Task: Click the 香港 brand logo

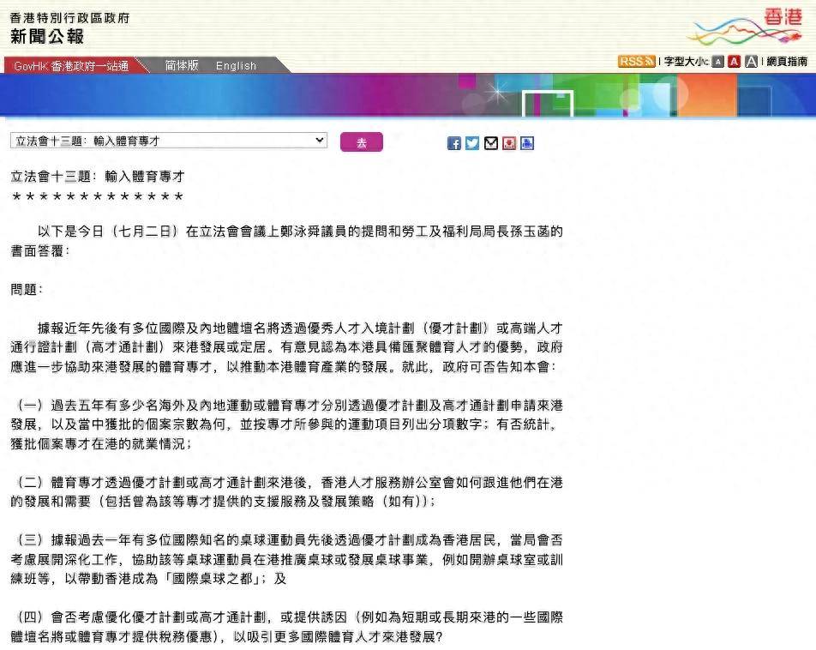Action: (x=745, y=27)
